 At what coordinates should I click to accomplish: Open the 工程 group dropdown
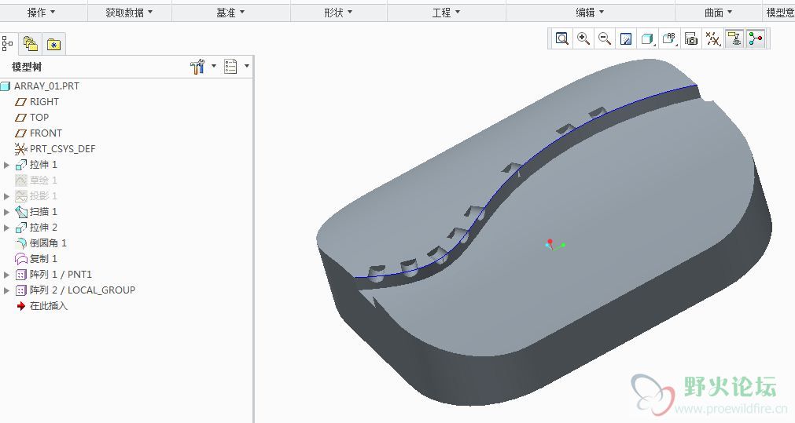coord(446,12)
